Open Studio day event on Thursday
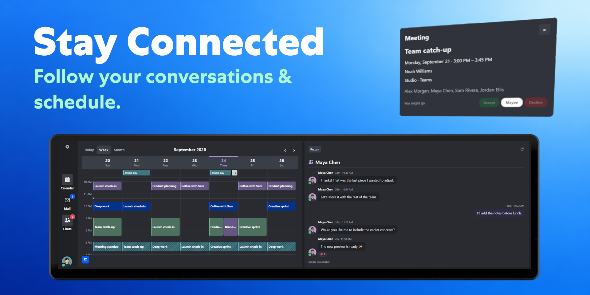 pyautogui.click(x=220, y=173)
